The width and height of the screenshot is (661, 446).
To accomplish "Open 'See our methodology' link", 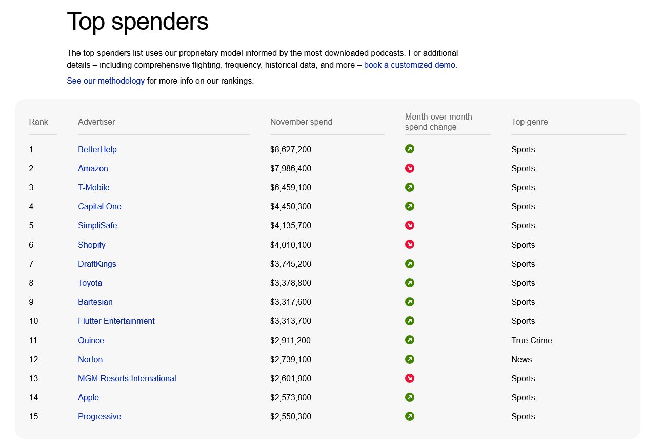I will (x=106, y=81).
